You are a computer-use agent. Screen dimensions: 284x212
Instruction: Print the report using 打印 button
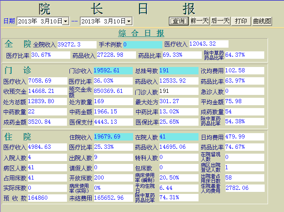(241, 21)
